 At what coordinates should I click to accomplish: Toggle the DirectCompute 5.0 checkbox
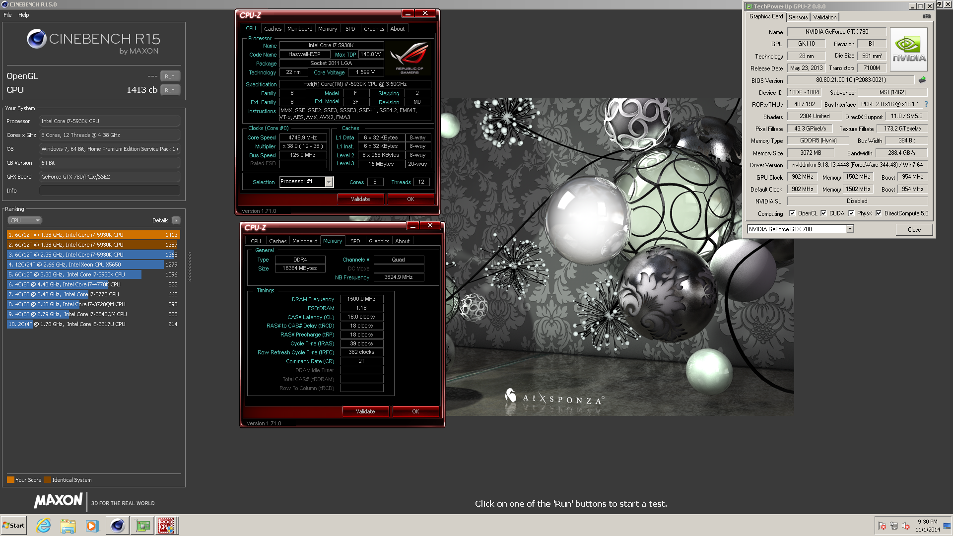879,213
